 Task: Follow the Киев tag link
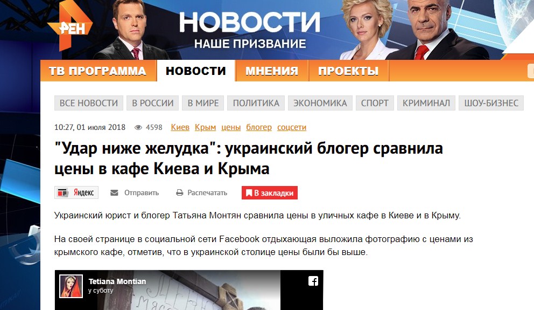click(180, 127)
